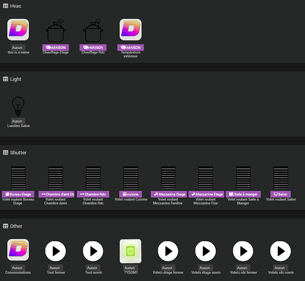Select the Volet roulant Chambre Rdc shutter

[x=93, y=178]
